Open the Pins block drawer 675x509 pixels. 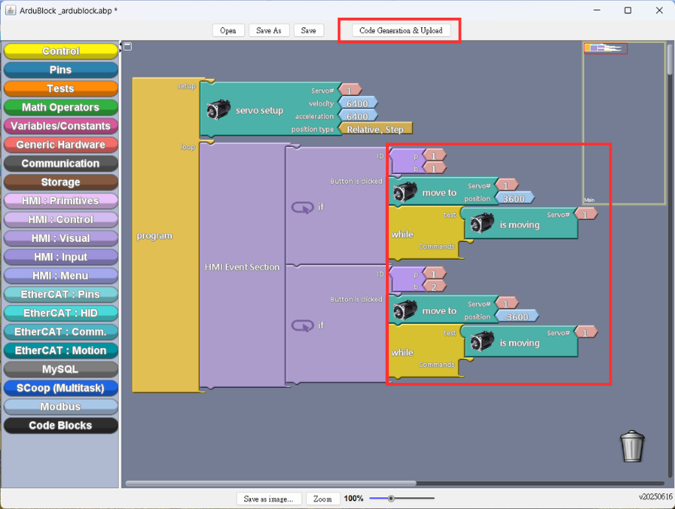[x=60, y=70]
